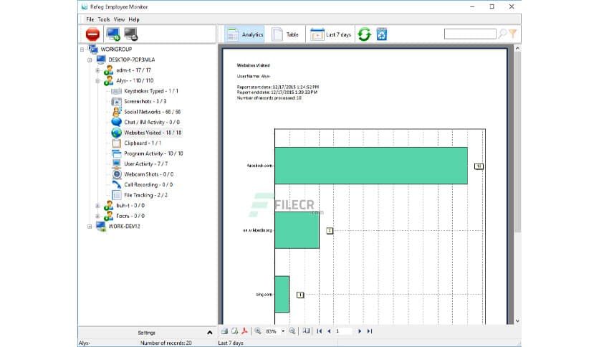The width and height of the screenshot is (599, 347).
Task: Click the search magnifier icon
Action: (502, 34)
